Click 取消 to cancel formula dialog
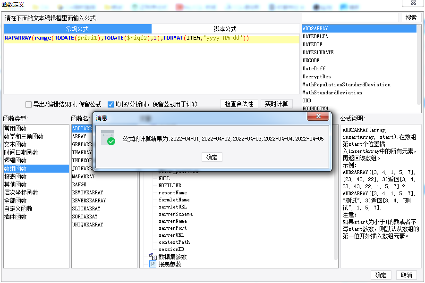 (x=406, y=275)
